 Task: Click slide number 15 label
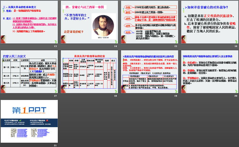(175, 46)
